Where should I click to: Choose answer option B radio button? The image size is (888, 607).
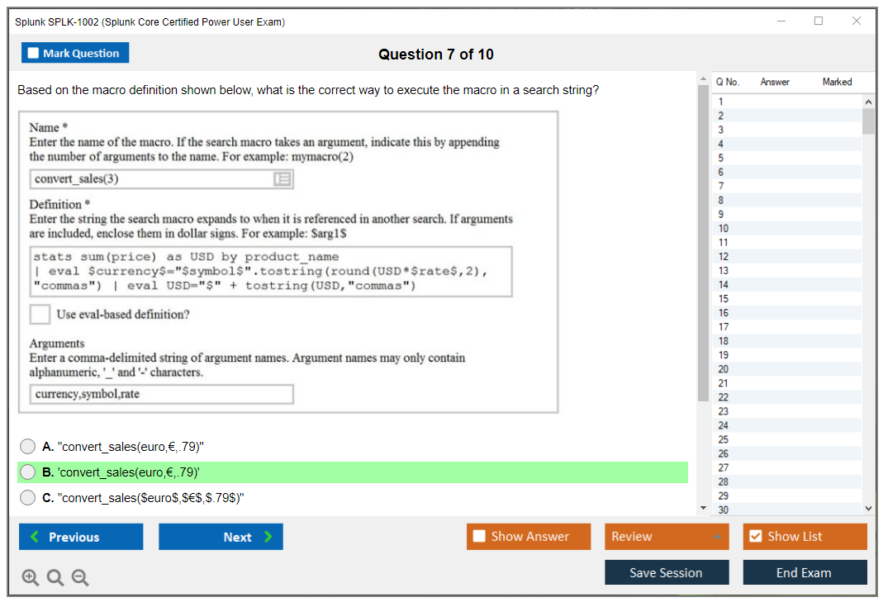(28, 472)
